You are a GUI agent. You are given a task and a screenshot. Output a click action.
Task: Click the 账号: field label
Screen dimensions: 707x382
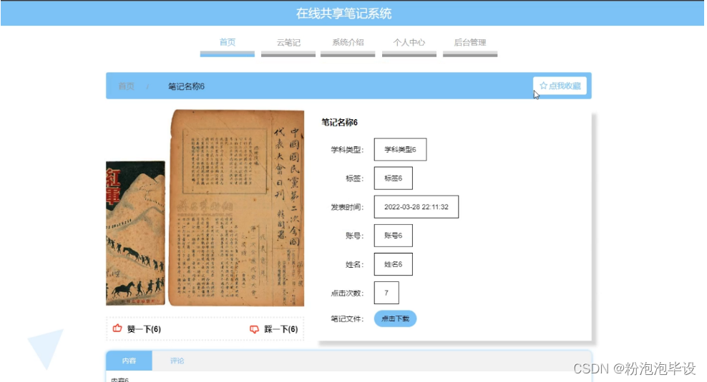(354, 236)
